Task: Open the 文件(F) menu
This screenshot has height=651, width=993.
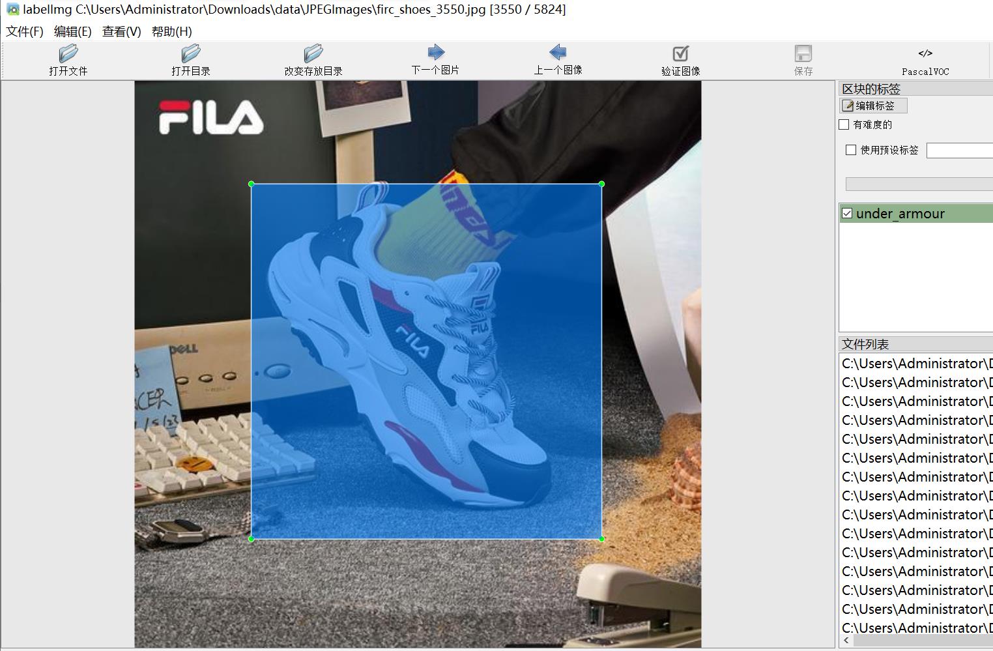Action: 25,31
